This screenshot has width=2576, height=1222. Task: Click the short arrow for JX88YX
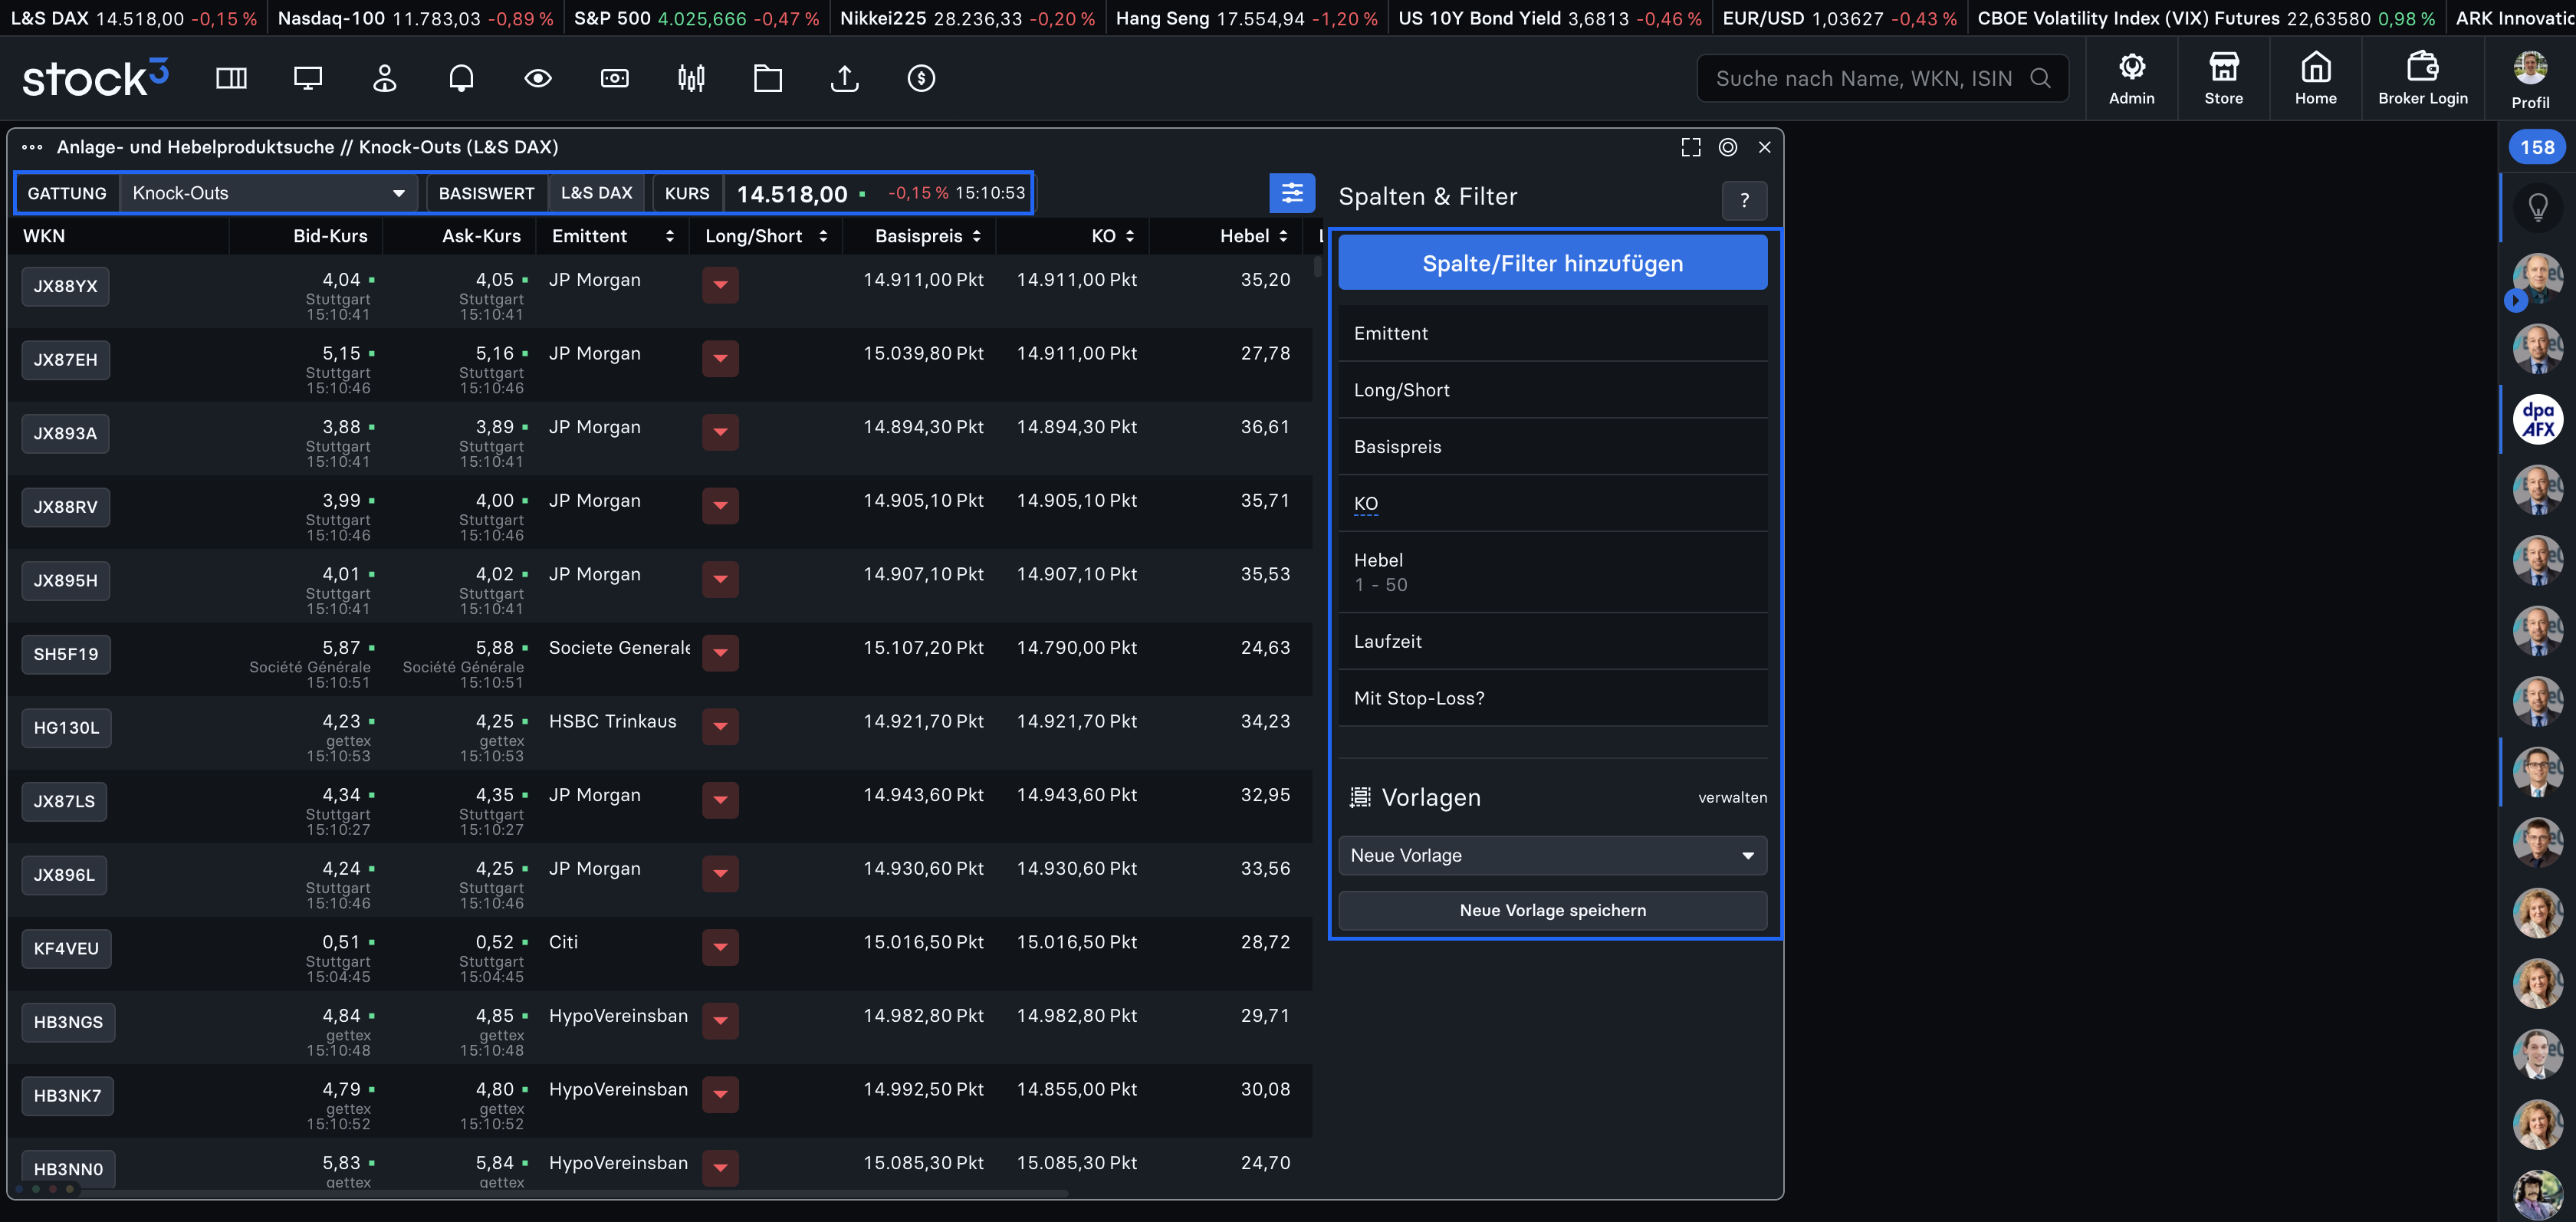tap(720, 285)
